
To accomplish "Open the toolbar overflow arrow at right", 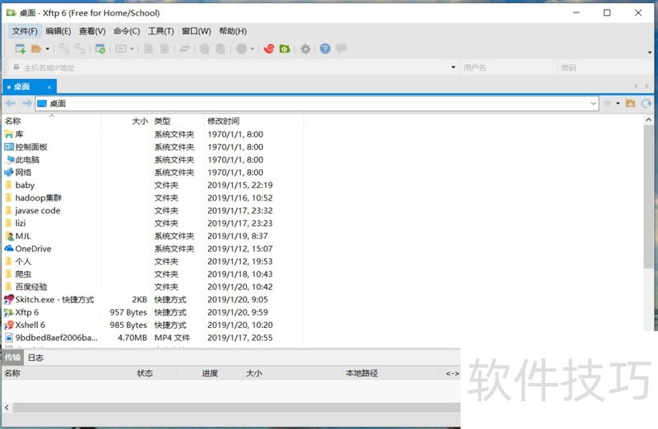I will pyautogui.click(x=650, y=53).
